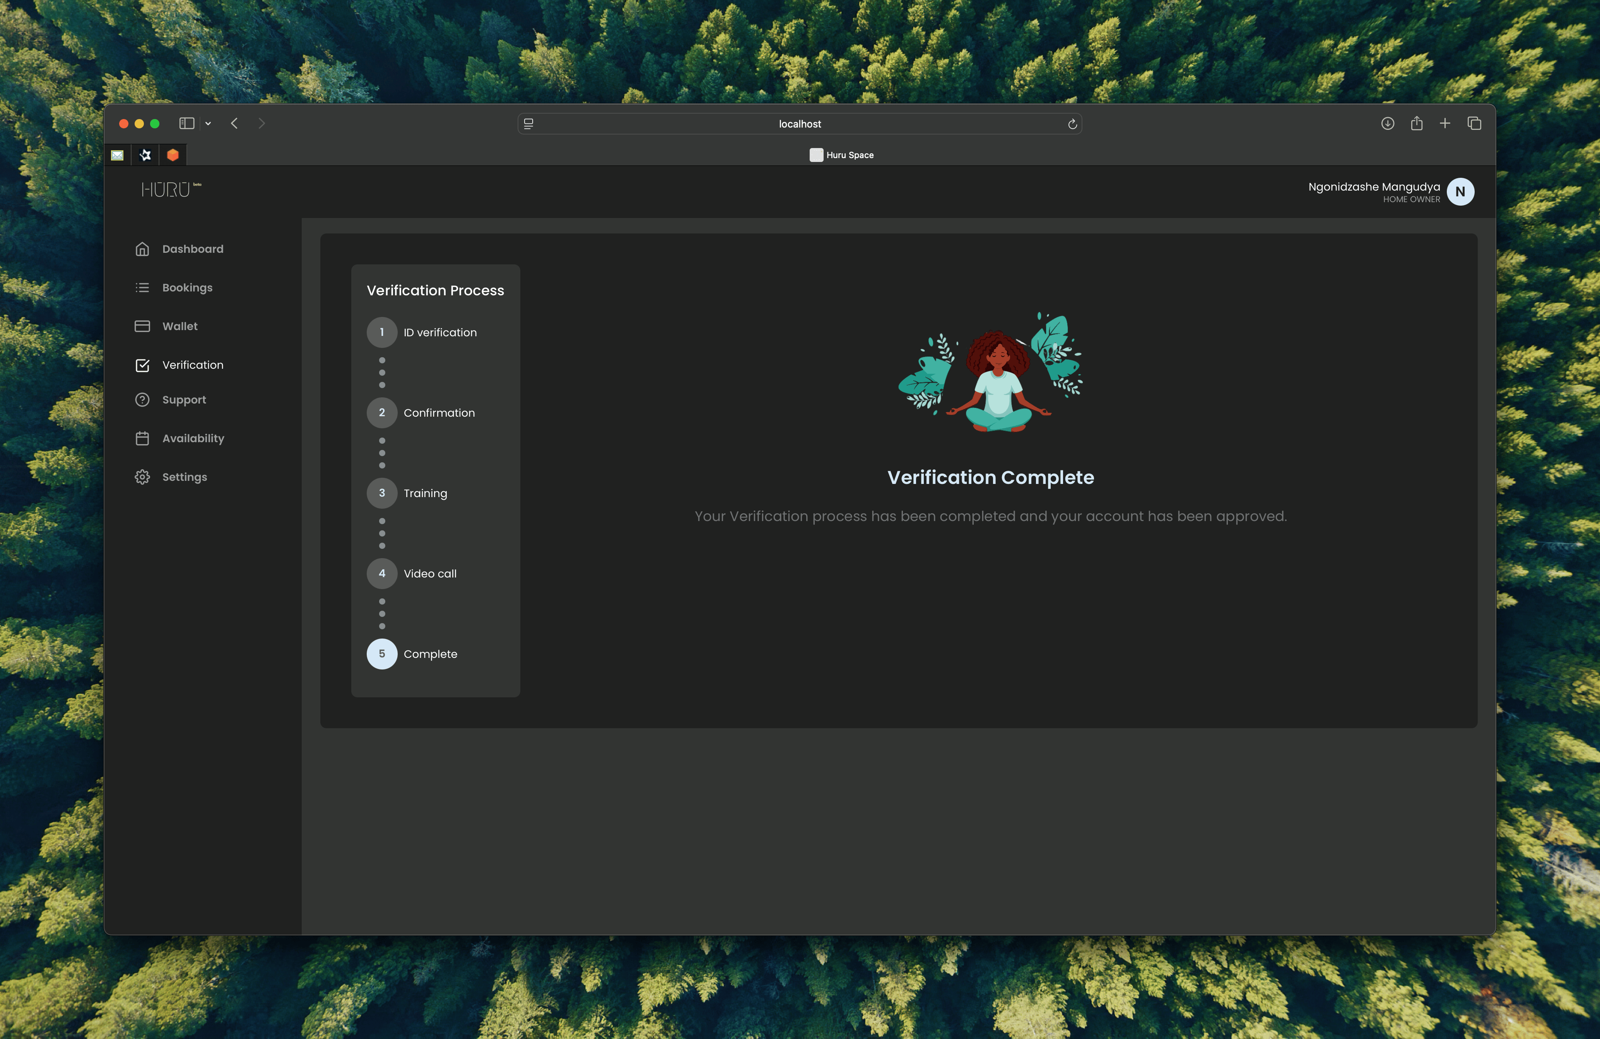
Task: Click the Support question mark icon
Action: pos(142,400)
